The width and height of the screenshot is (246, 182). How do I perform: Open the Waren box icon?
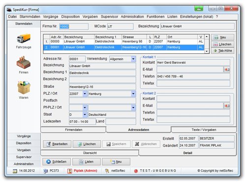(x=24, y=87)
